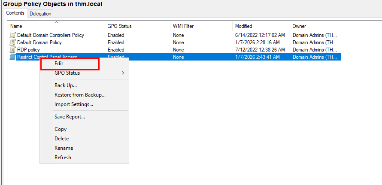Select Back Up... in context menu
Image resolution: width=382 pixels, height=185 pixels.
66,85
